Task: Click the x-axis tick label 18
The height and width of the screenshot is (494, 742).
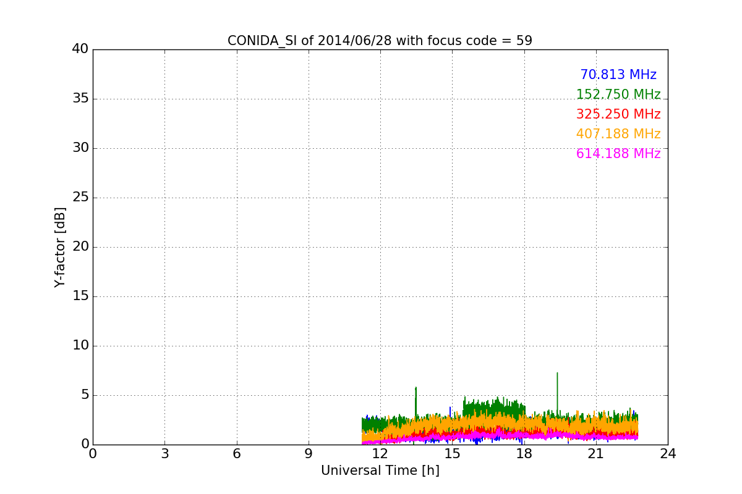Action: pyautogui.click(x=524, y=454)
